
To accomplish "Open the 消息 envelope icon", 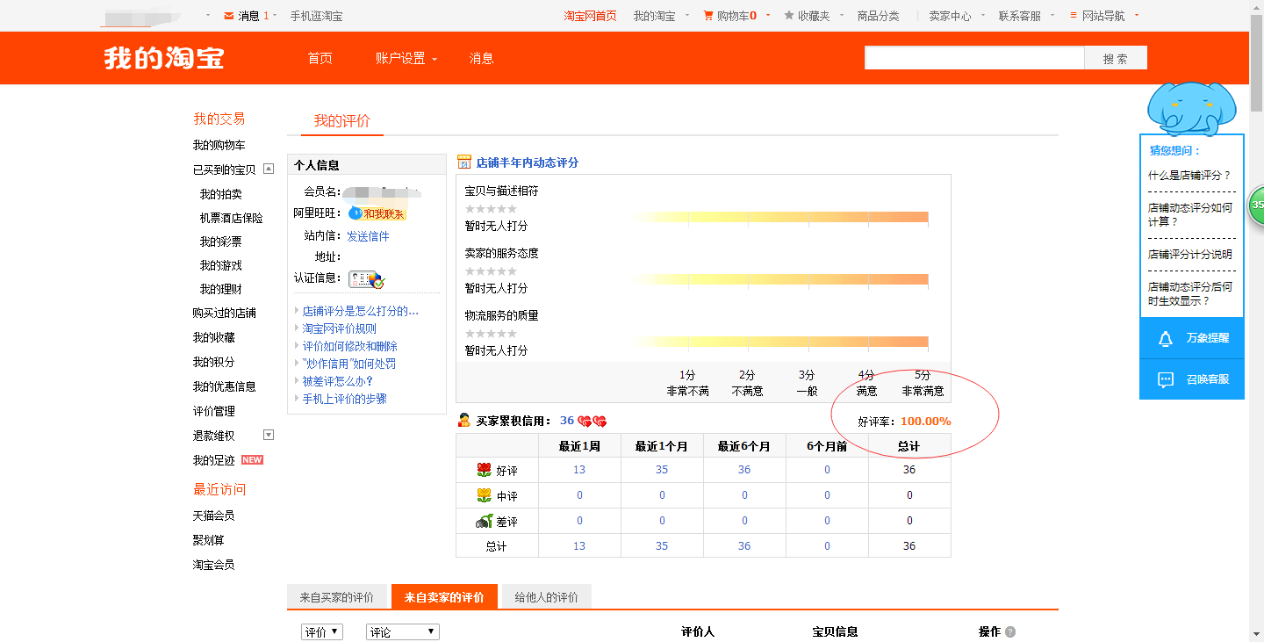I will click(x=229, y=16).
